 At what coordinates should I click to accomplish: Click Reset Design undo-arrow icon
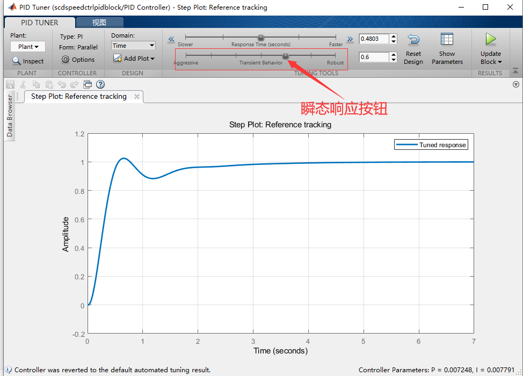click(x=413, y=39)
